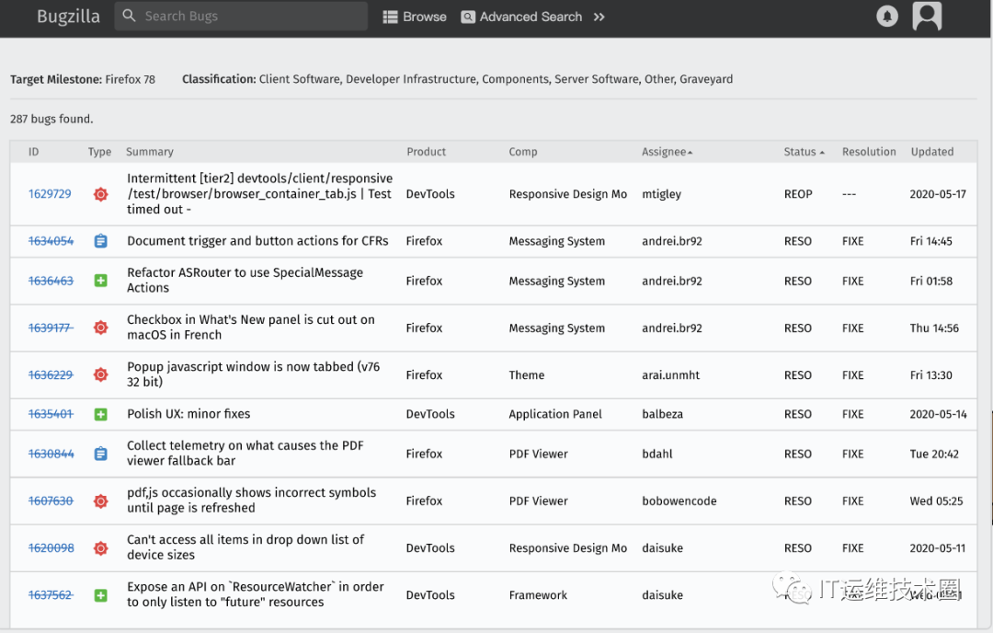Viewport: 993px width, 633px height.
Task: Open bug 1629729 link
Action: click(50, 194)
